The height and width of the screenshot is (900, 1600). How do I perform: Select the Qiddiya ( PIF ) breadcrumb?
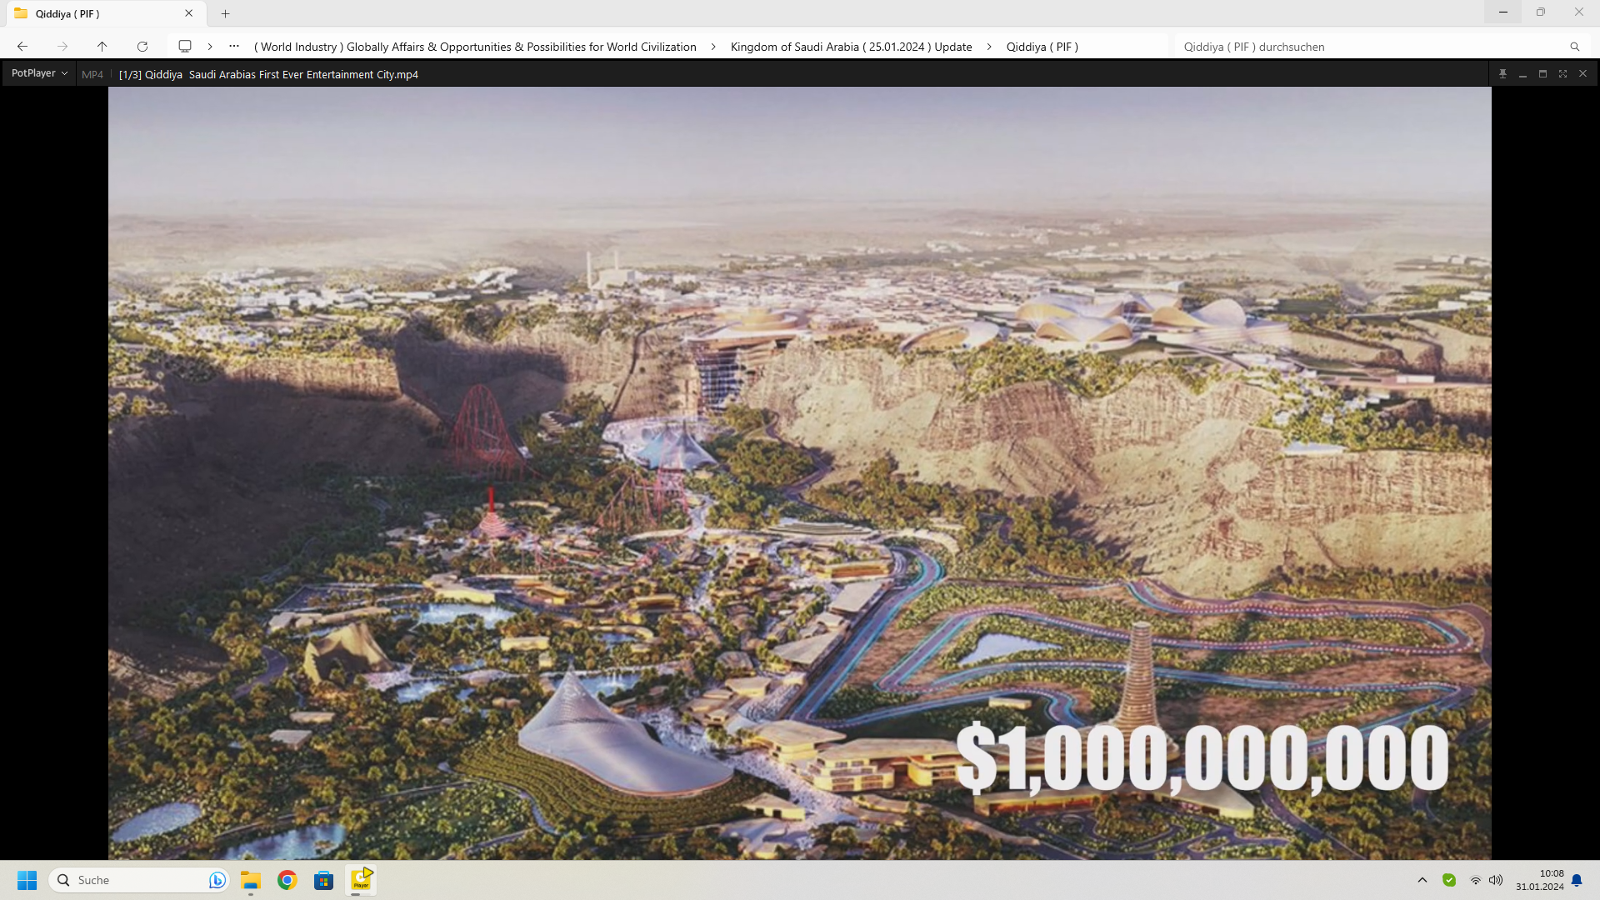coord(1042,47)
